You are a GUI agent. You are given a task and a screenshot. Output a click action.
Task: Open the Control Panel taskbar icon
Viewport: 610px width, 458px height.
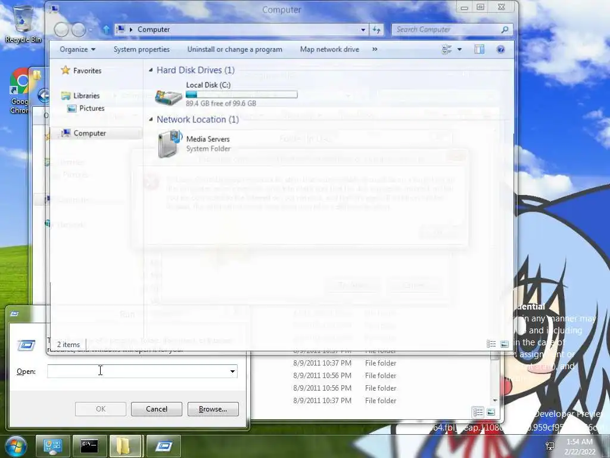(52, 446)
